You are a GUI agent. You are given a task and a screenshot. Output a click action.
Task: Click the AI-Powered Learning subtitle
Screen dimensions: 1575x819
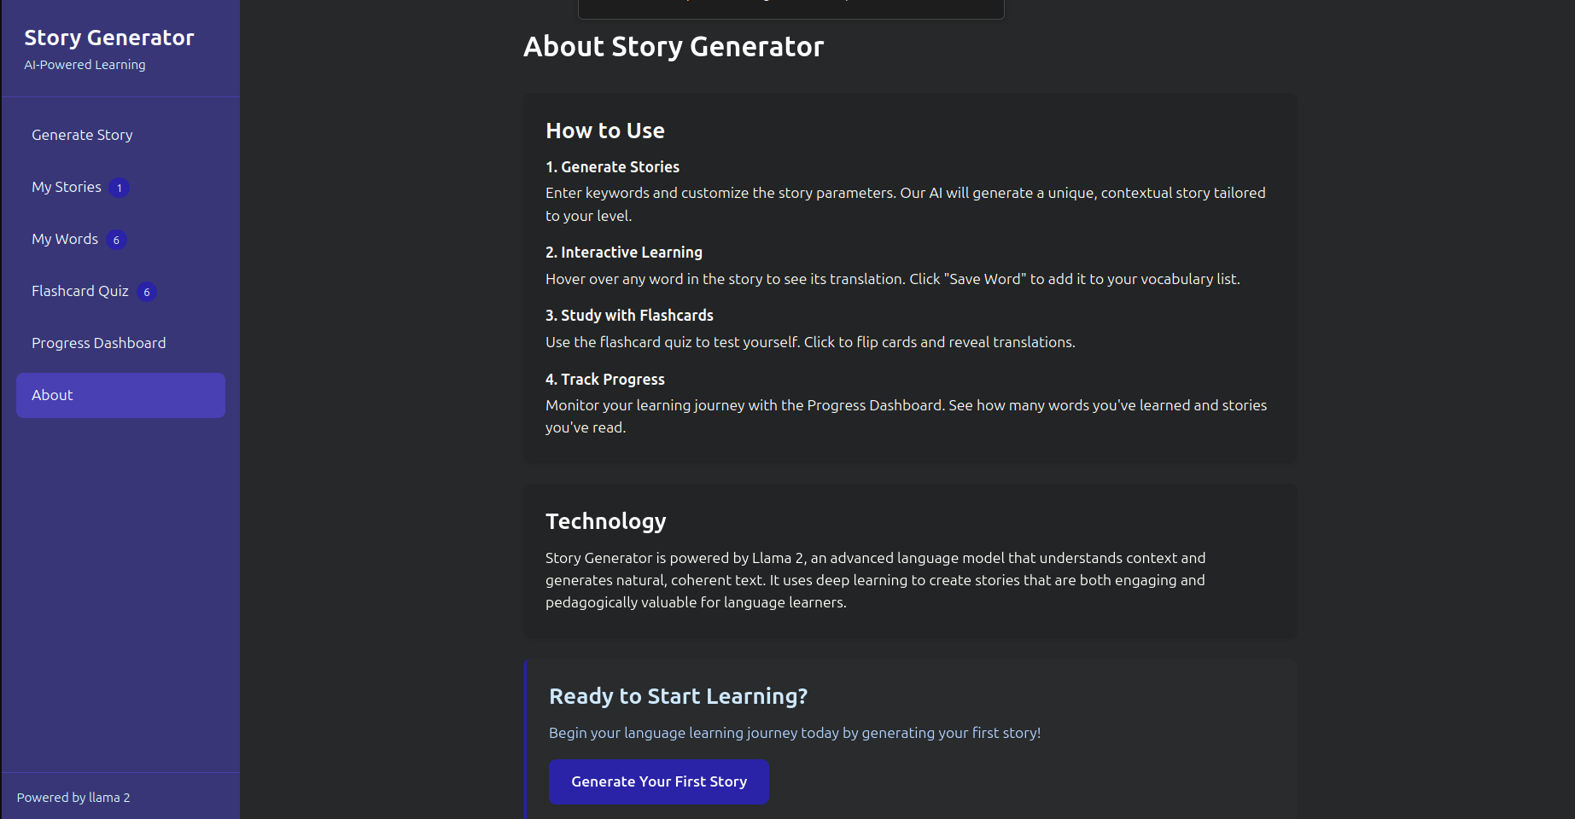(x=85, y=65)
